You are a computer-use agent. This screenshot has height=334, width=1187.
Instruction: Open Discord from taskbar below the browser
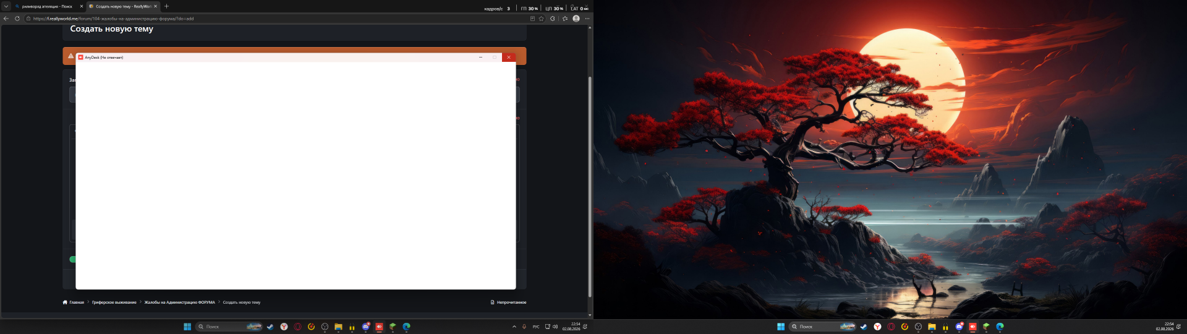[x=365, y=327]
